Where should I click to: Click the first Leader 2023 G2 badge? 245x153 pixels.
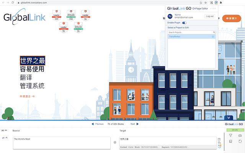tap(57, 16)
